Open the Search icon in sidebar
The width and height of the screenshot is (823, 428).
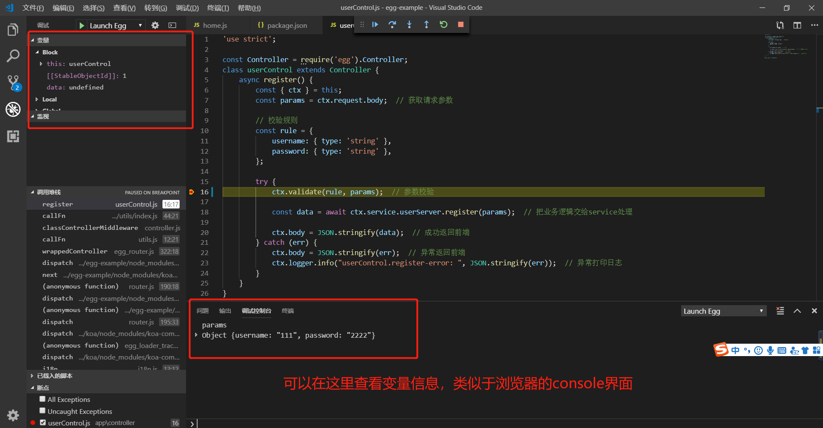tap(13, 56)
